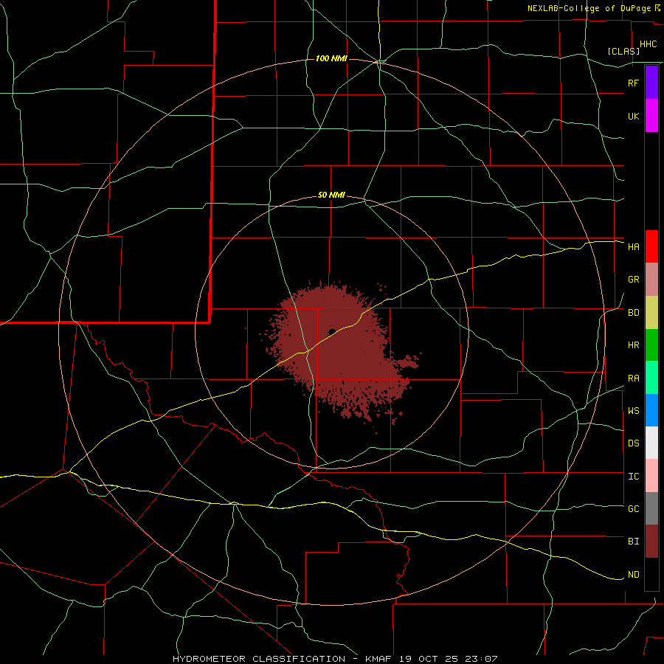Click the GR legend label
This screenshot has width=664, height=664.
pos(633,280)
